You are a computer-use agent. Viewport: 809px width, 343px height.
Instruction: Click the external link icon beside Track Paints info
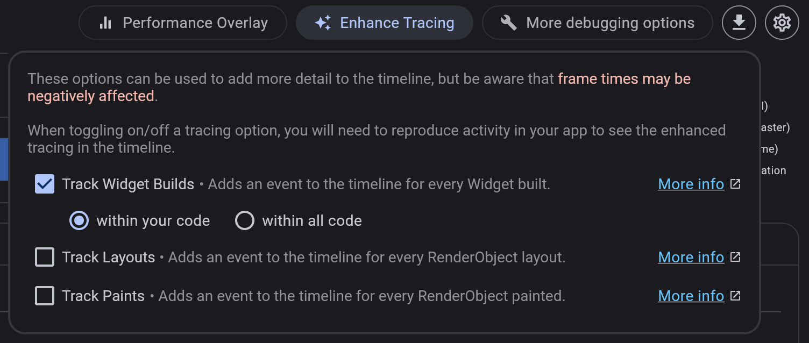tap(735, 296)
